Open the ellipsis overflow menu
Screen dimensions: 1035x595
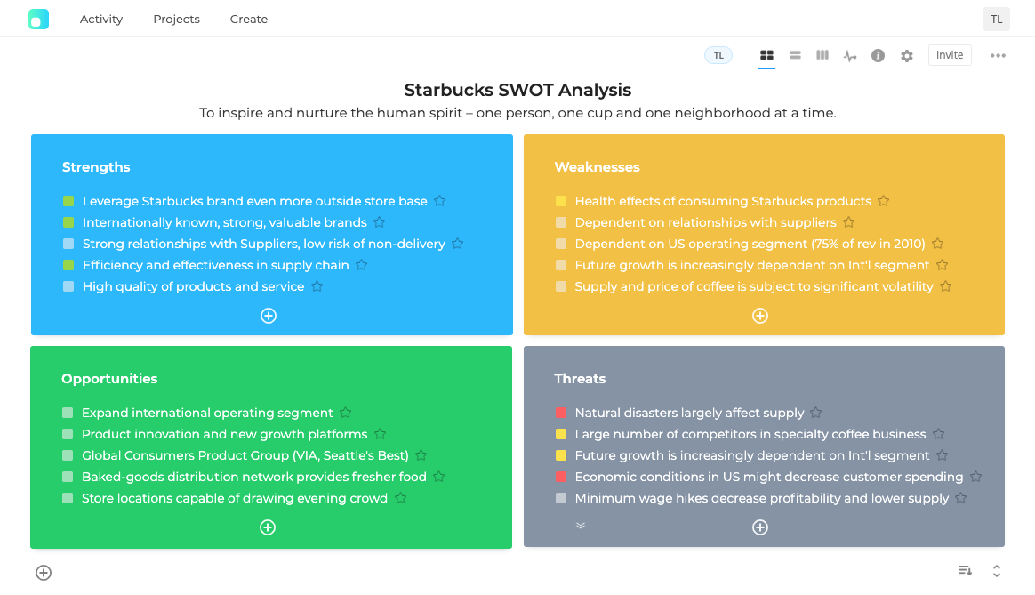coord(998,54)
